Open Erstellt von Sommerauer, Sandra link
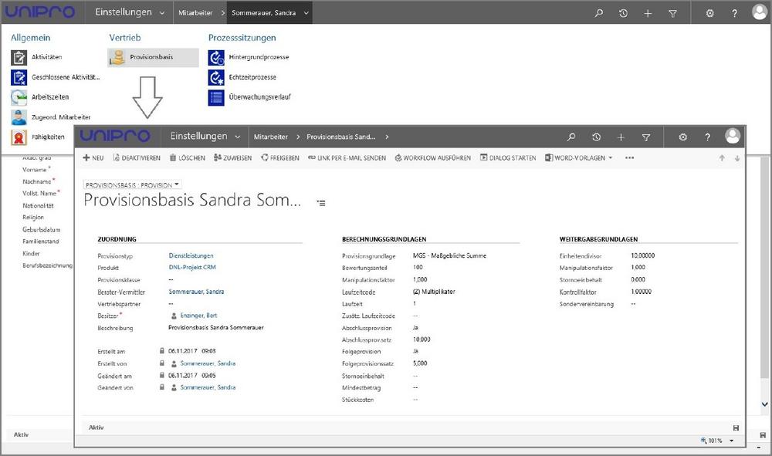This screenshot has width=772, height=456. tap(208, 363)
